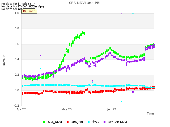Click the isolated cyan point near 0.29
The height and width of the screenshot is (127, 170).
(40, 68)
